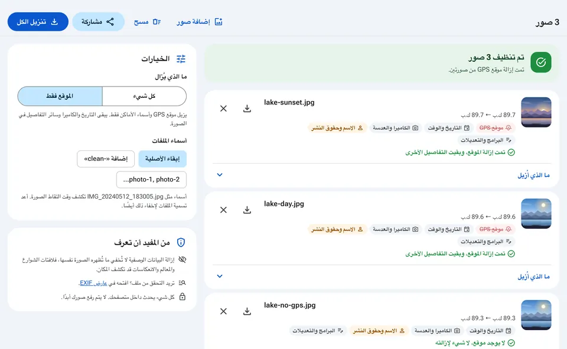Open the lake-day.jpg thumbnail
The image size is (567, 349).
pyautogui.click(x=536, y=213)
